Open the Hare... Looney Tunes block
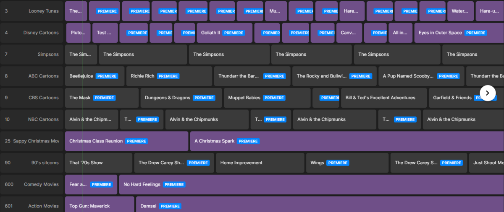Image resolution: width=504 pixels, height=212 pixels. pos(352,11)
